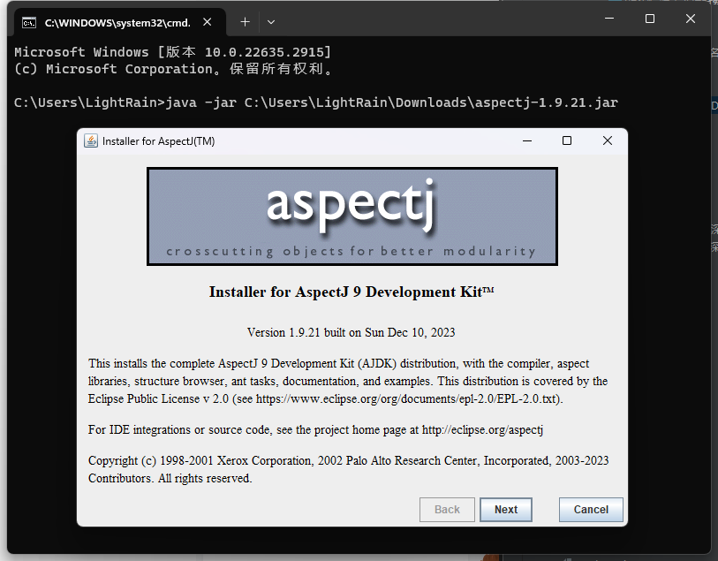Screen dimensions: 718x561
Task: Click the aspectj banner image
Action: click(351, 216)
